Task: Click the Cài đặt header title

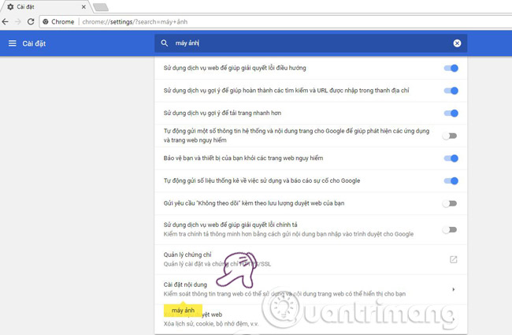Action: 34,43
